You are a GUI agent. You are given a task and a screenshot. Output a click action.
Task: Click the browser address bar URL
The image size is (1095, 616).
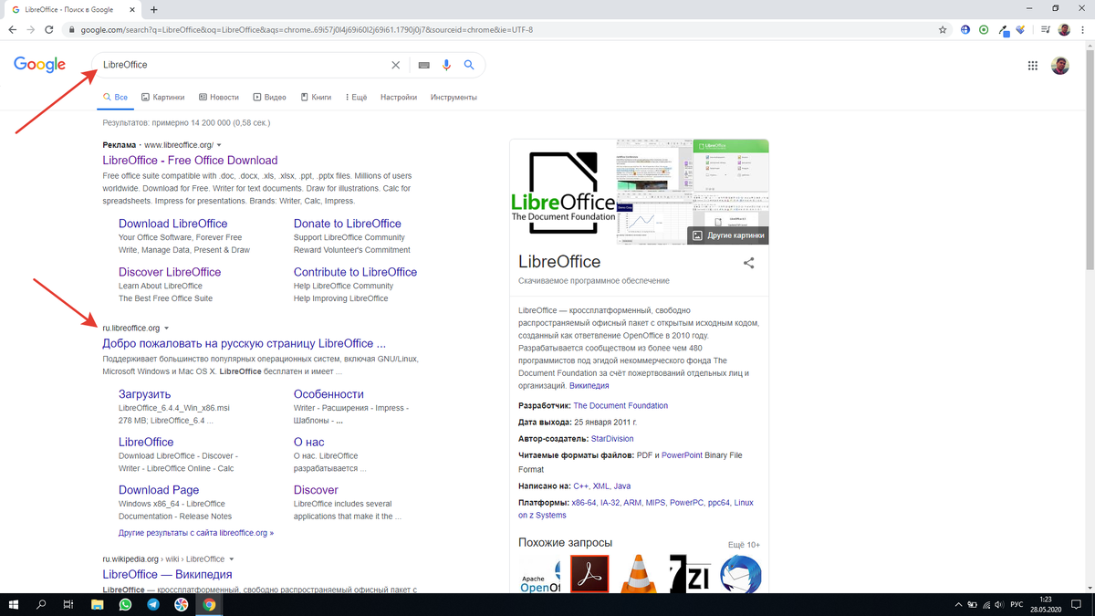pyautogui.click(x=307, y=29)
